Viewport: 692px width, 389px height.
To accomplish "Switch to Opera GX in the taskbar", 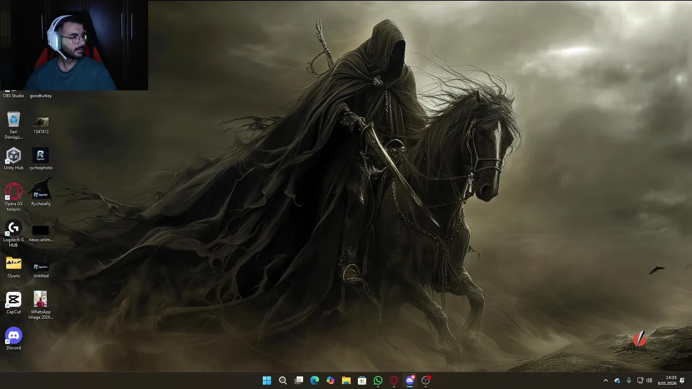I will click(394, 380).
